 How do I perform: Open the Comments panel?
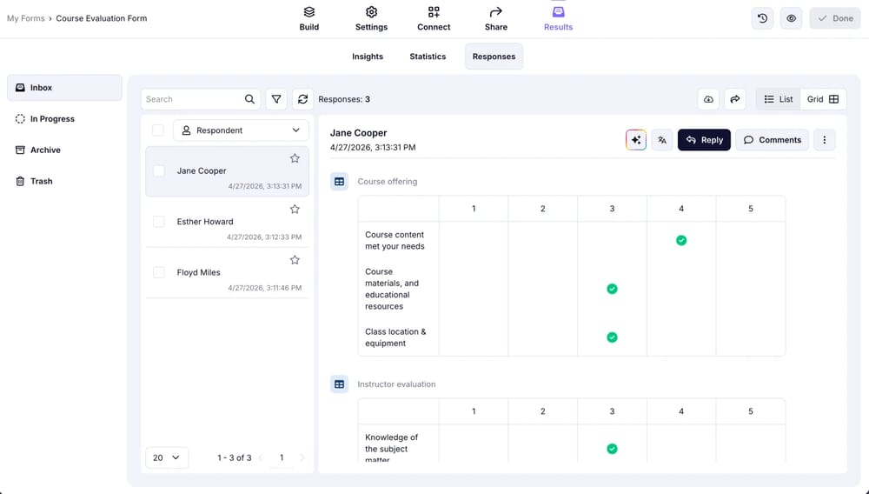pos(772,140)
